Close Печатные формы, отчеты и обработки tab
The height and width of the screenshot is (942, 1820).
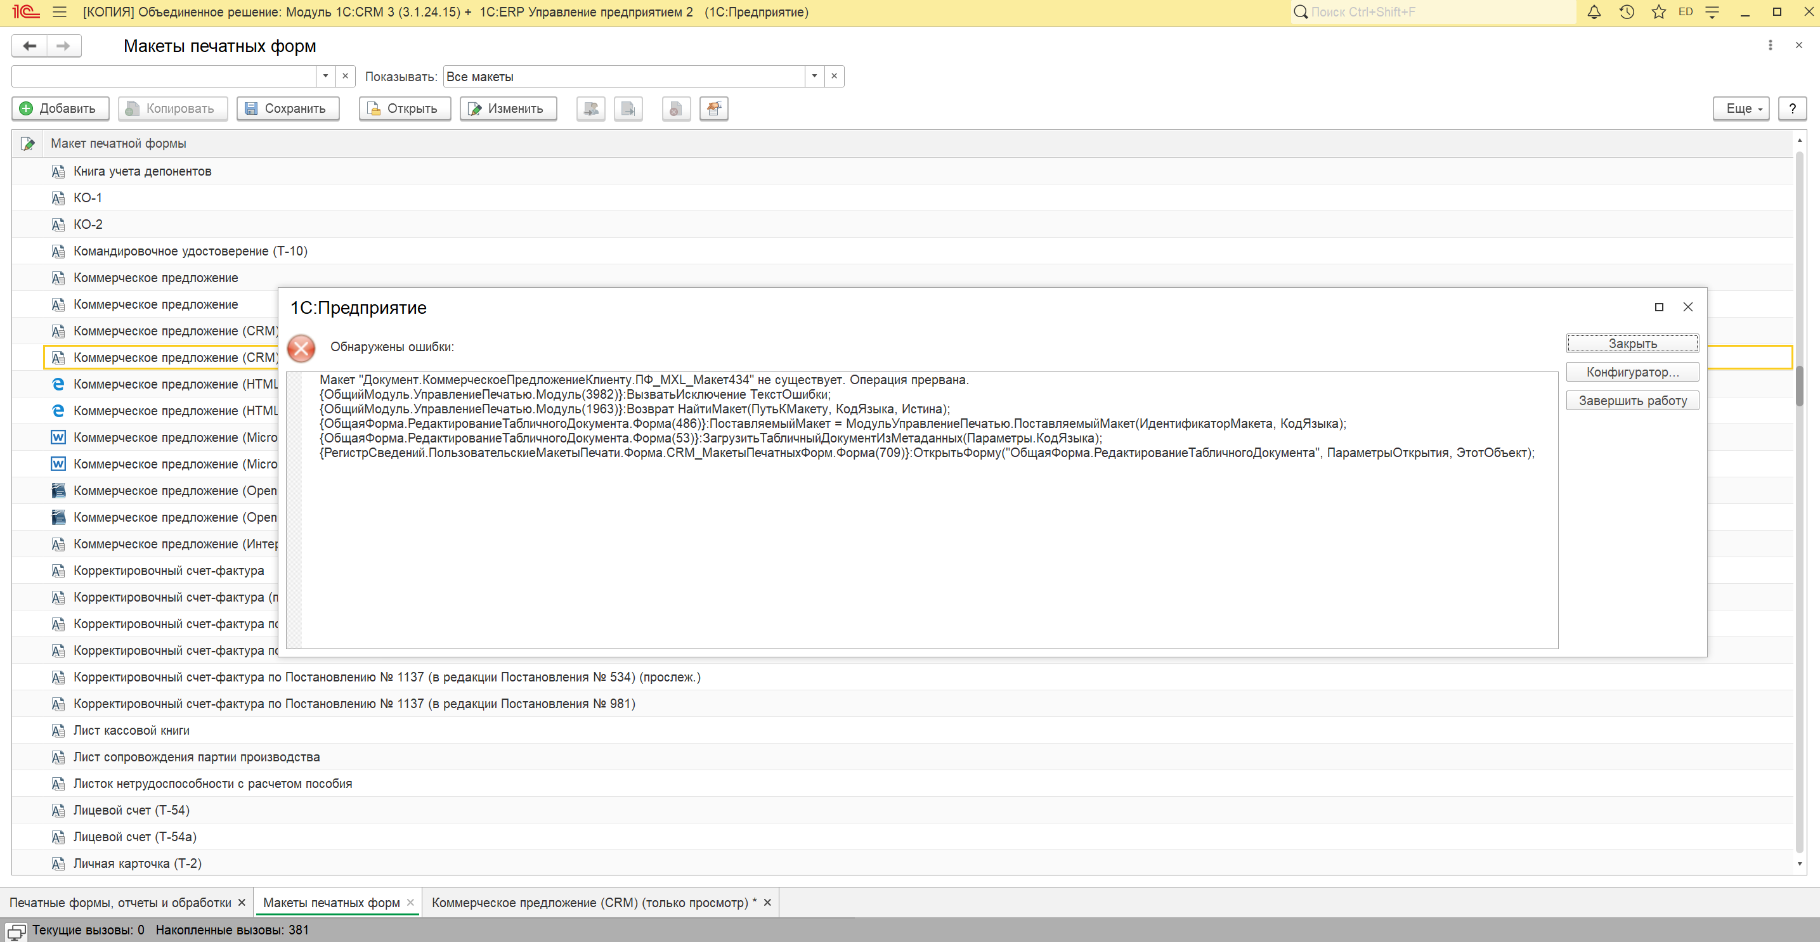[242, 903]
